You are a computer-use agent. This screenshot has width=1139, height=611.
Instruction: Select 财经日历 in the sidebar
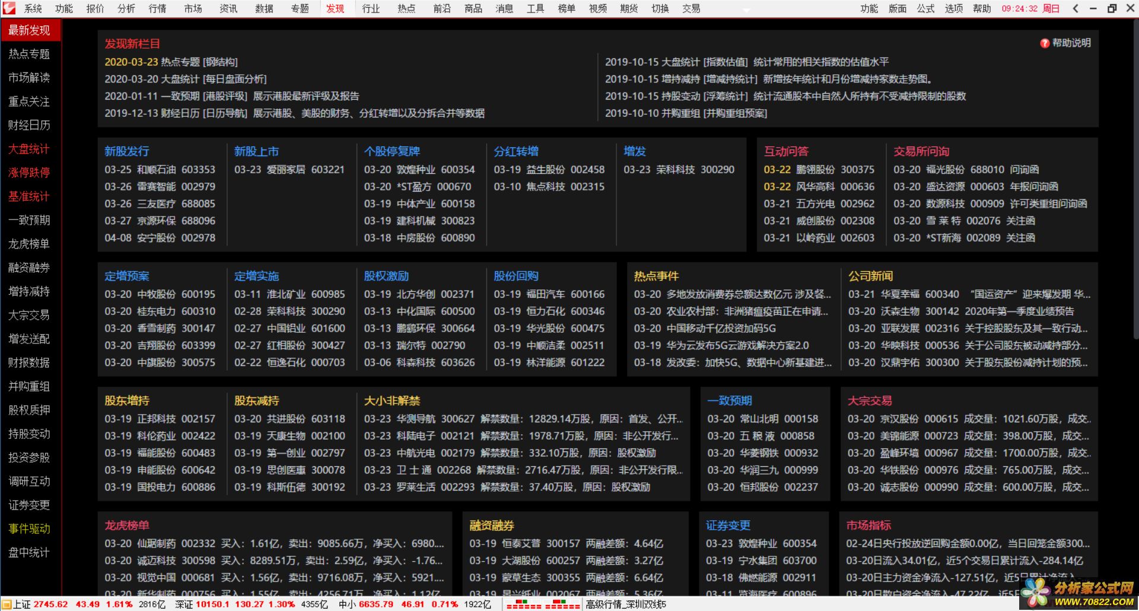[29, 125]
